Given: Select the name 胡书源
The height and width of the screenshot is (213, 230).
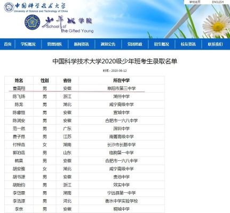Looking at the screenshot, I should 19,177.
